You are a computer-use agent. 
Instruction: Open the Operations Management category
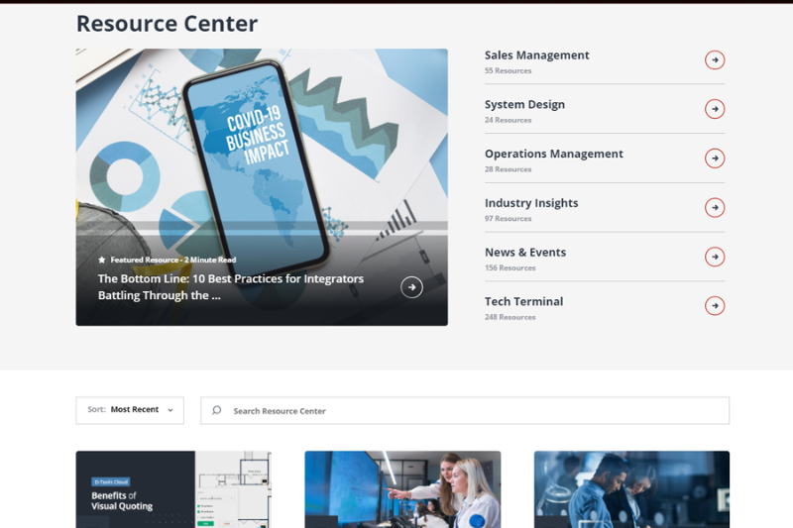[554, 154]
